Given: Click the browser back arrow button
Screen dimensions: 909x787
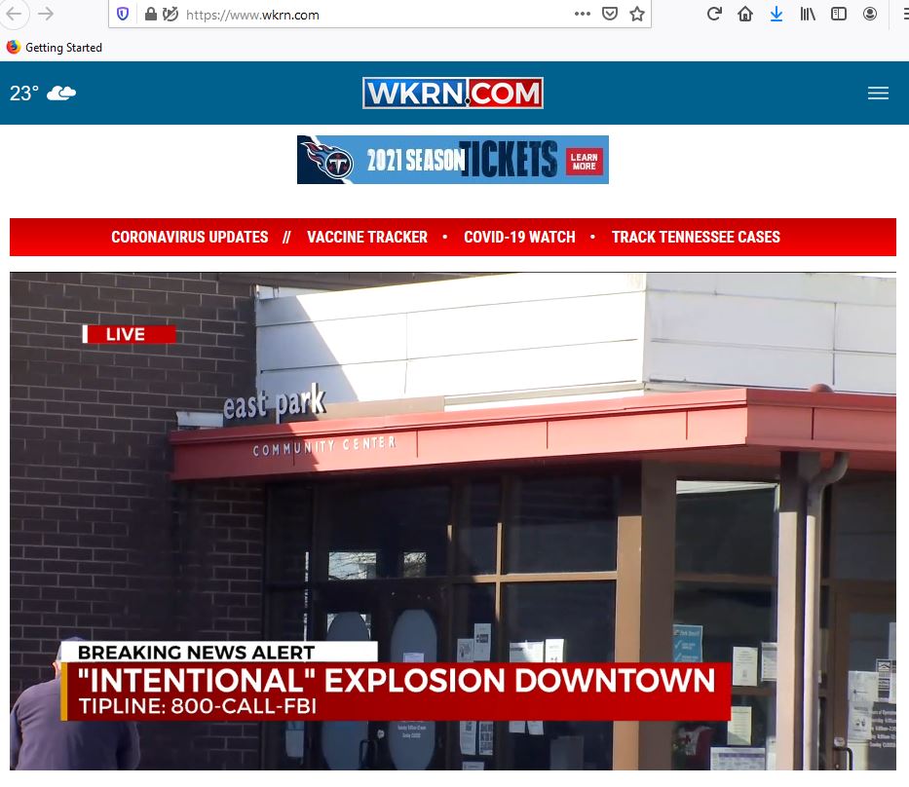Looking at the screenshot, I should 17,14.
